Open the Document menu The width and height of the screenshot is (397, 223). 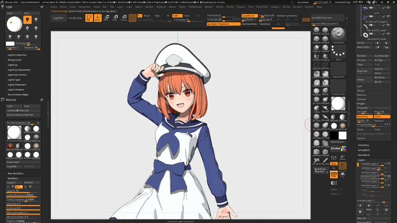tap(85, 7)
